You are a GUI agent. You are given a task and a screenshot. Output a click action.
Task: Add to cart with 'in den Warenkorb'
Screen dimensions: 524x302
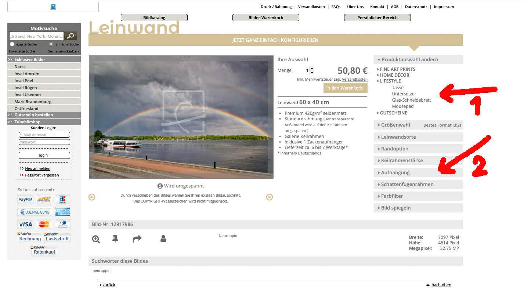pos(345,88)
